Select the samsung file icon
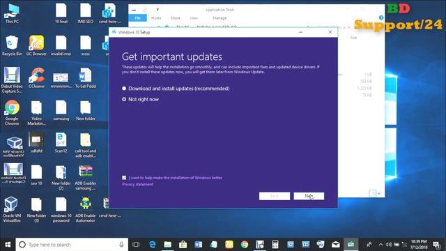 (x=61, y=110)
